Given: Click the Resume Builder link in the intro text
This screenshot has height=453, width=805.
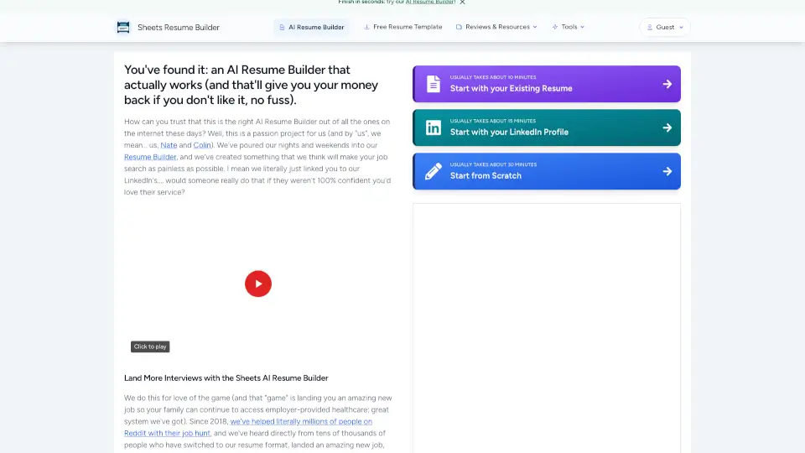Looking at the screenshot, I should [x=150, y=157].
